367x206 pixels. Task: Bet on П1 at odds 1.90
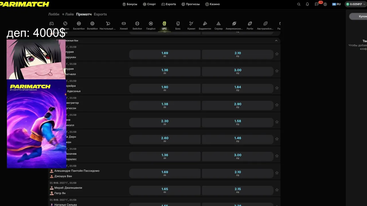165,88
